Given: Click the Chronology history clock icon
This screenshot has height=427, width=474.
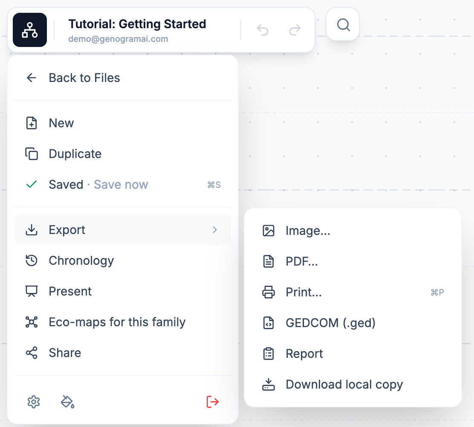Looking at the screenshot, I should 32,260.
